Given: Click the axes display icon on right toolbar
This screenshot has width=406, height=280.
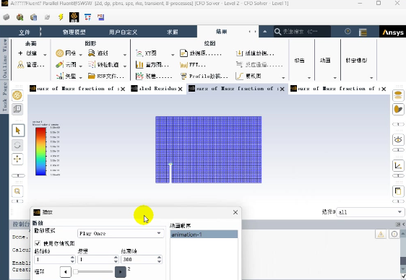Looking at the screenshot, I should pyautogui.click(x=398, y=165).
